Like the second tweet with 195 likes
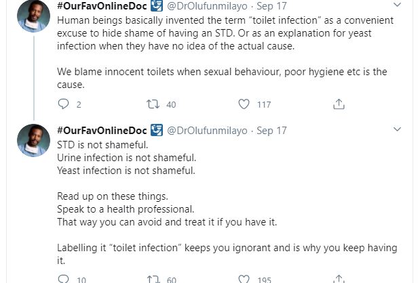418x283 pixels. click(x=244, y=279)
